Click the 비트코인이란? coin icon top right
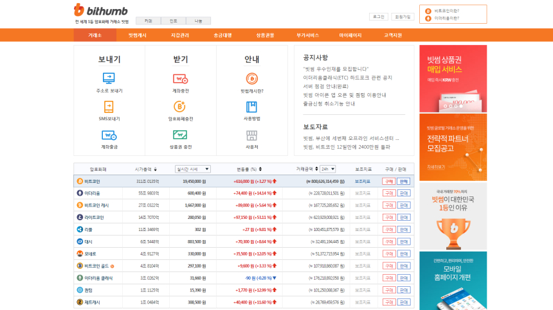This screenshot has height=310, width=553. [428, 11]
